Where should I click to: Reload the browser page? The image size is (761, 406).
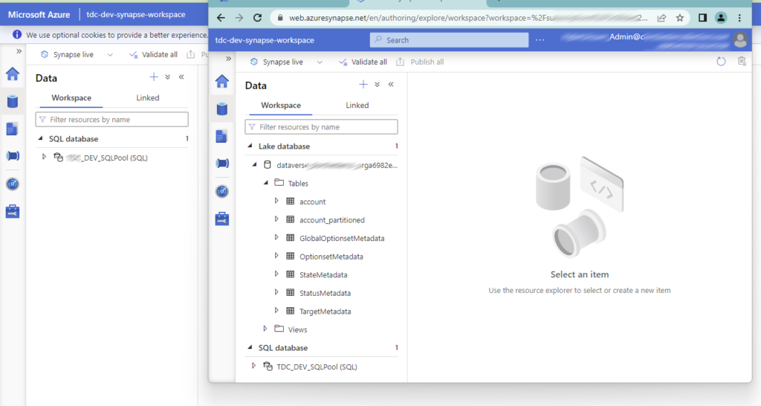[258, 18]
